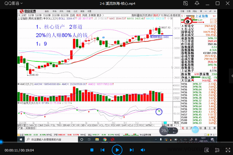Mute the player volume
This screenshot has width=233, height=155.
[x=143, y=150]
